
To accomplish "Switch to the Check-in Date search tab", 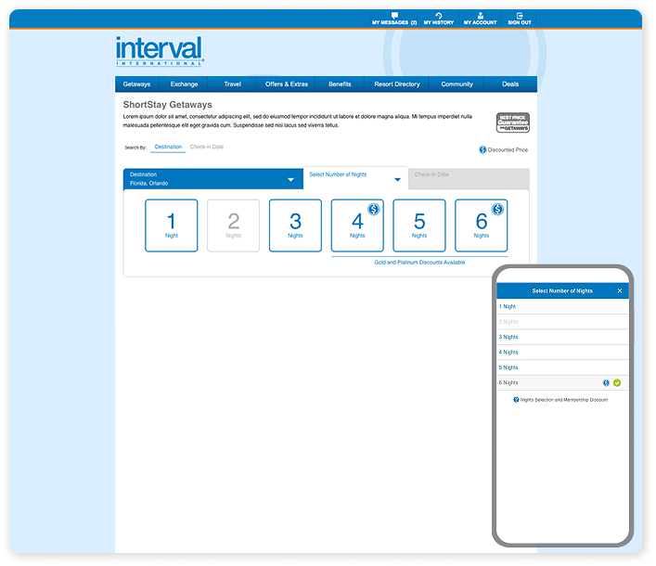I will click(x=207, y=147).
